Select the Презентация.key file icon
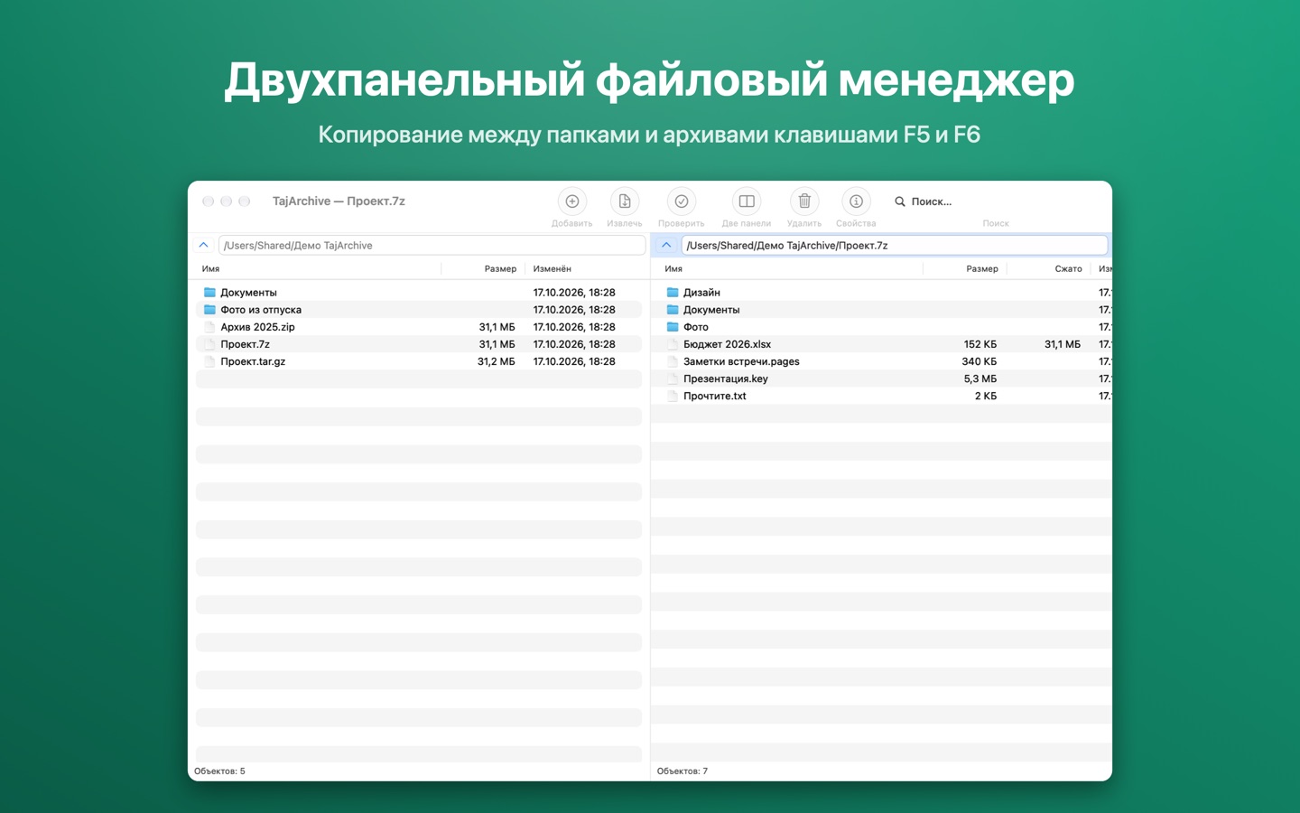The height and width of the screenshot is (813, 1300). point(673,378)
